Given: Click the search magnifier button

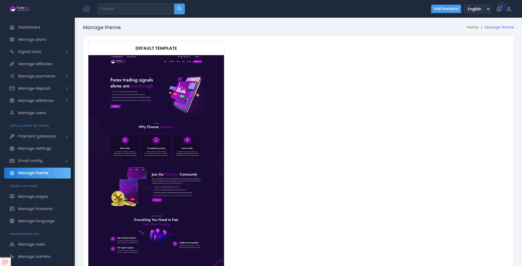Looking at the screenshot, I should point(179,9).
